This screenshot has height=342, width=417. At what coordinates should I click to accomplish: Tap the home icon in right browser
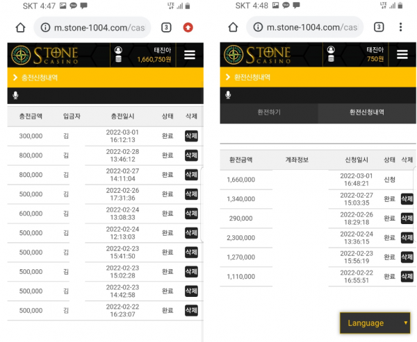(233, 28)
